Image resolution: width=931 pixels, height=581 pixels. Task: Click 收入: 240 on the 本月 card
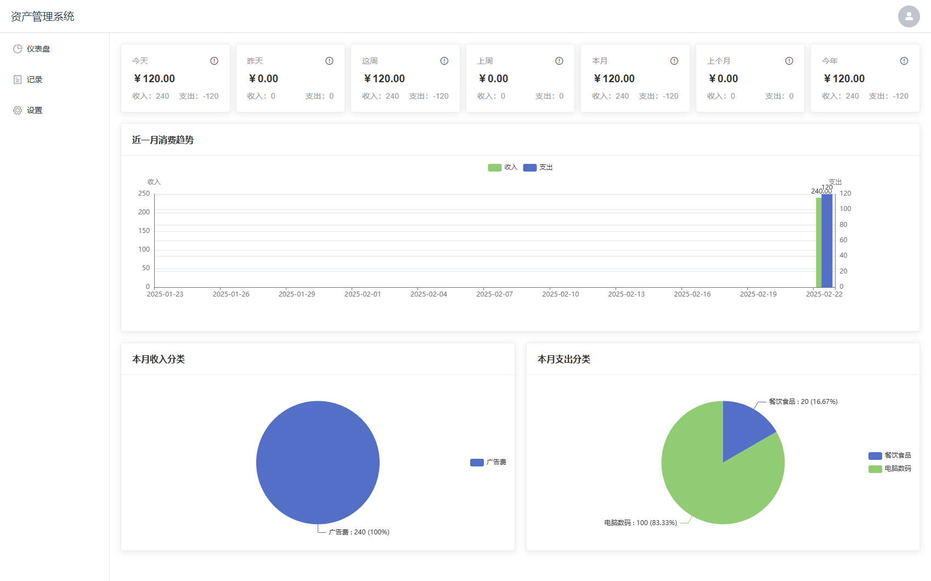[x=611, y=96]
